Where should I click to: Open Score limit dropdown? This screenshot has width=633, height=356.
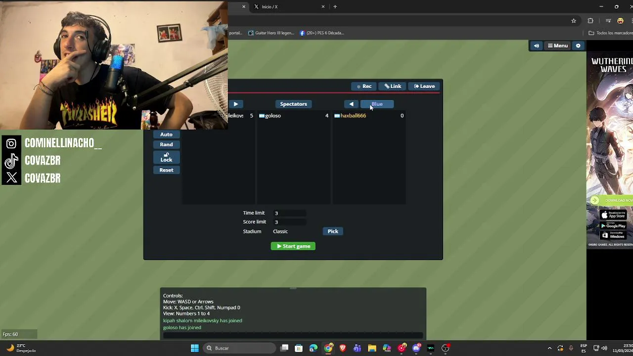pos(289,222)
